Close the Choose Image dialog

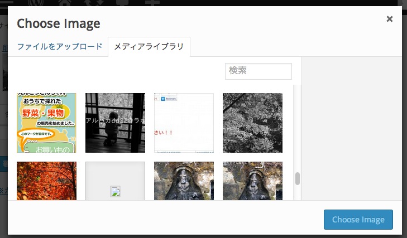pyautogui.click(x=390, y=19)
